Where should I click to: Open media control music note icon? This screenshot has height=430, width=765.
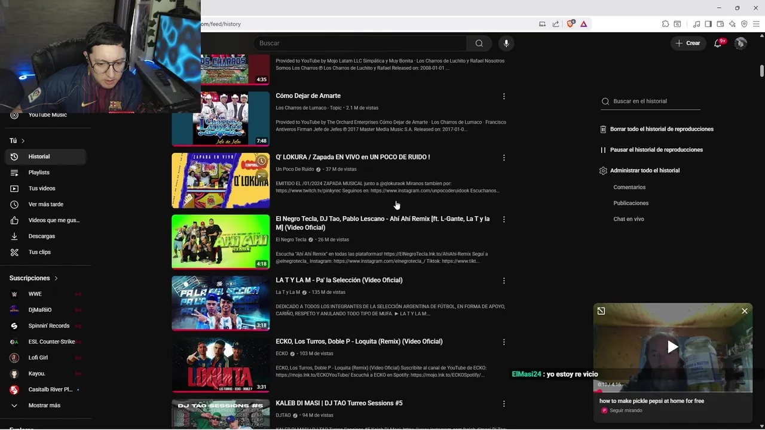(x=696, y=24)
